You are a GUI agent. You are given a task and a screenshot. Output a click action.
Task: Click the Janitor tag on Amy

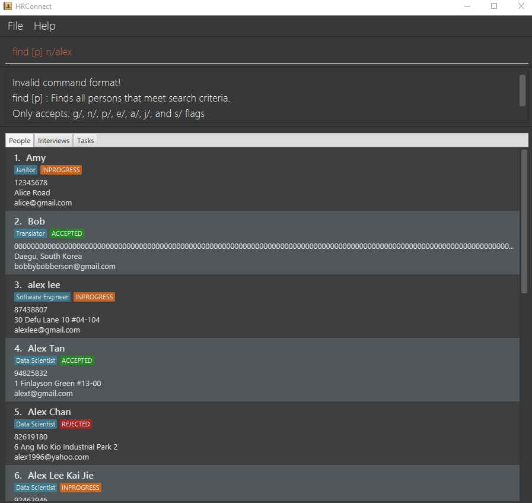click(x=26, y=170)
